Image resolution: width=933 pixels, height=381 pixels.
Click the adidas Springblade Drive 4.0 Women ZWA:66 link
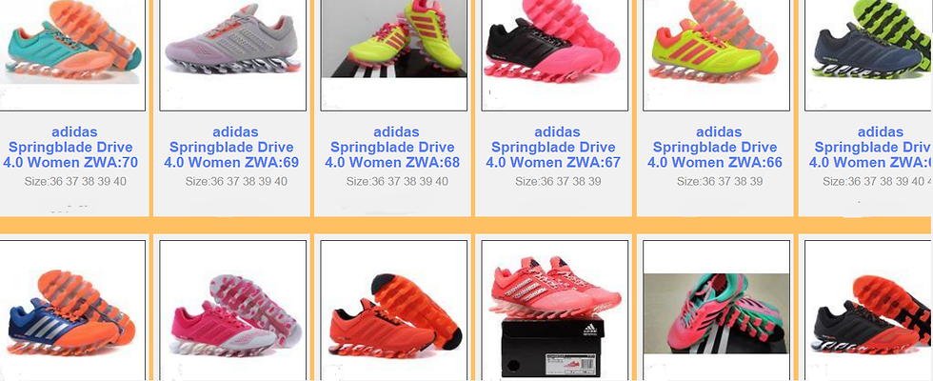[x=715, y=147]
